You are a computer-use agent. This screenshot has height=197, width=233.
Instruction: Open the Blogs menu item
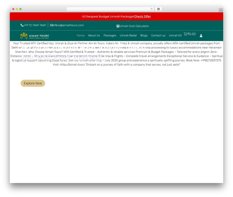coord(144,35)
